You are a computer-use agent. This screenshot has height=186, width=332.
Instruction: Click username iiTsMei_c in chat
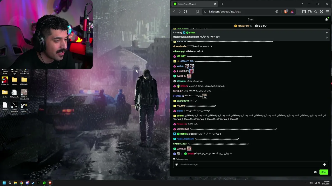(178, 96)
